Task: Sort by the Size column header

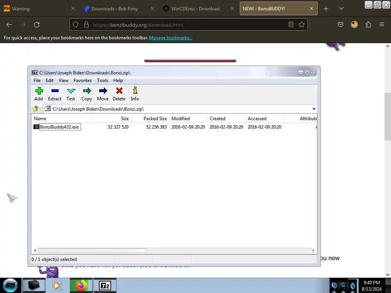Action: click(113, 119)
